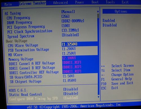Select CPU Frequency value [266]
This screenshot has width=141, height=109.
[65, 16]
